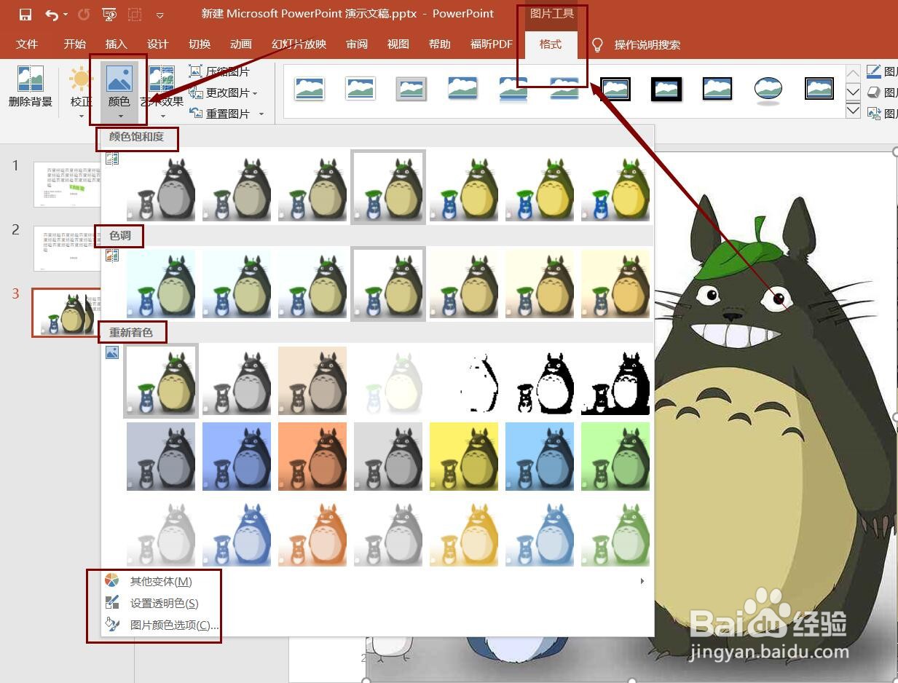The image size is (898, 683).
Task: Select the most saturated yellow saturation thumbnail
Action: click(615, 186)
